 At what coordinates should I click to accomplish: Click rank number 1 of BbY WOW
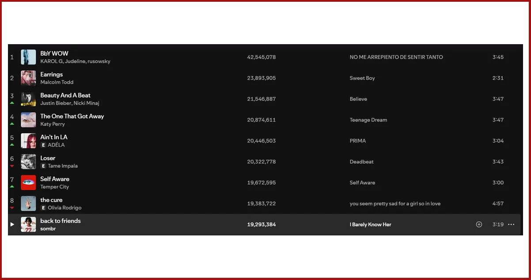12,57
